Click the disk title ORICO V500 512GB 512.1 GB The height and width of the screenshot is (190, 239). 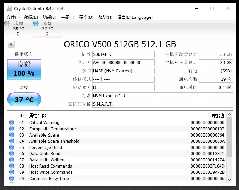click(x=120, y=44)
